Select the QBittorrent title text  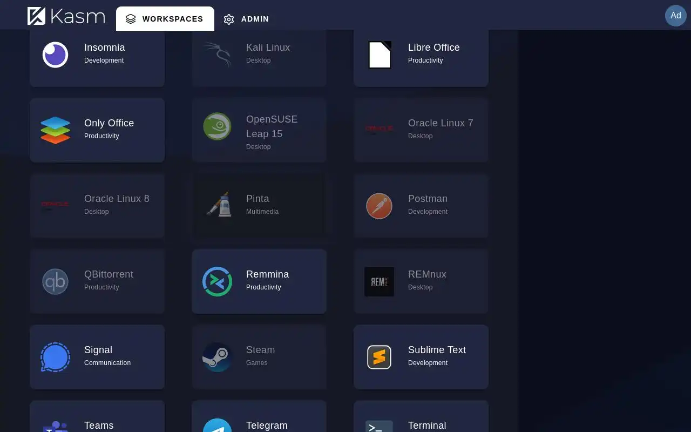(x=109, y=274)
